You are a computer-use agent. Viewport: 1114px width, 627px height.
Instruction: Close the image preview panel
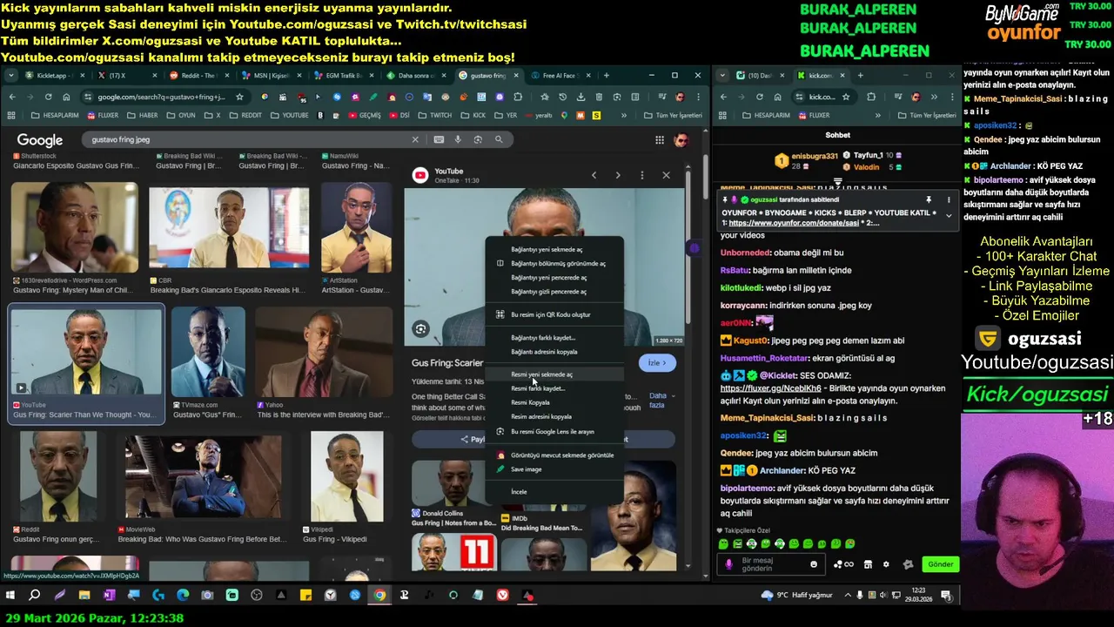pyautogui.click(x=666, y=175)
